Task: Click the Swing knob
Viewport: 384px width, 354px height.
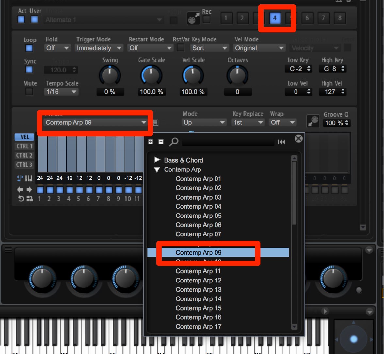Action: (110, 75)
